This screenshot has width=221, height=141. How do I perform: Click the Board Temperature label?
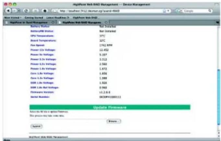point(43,41)
